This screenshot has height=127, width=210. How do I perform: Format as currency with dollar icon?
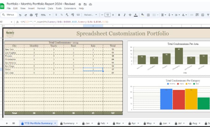(56, 15)
